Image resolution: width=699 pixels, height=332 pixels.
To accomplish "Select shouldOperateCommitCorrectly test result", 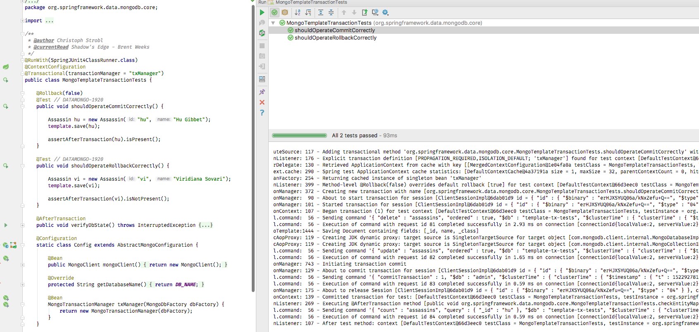I will pyautogui.click(x=335, y=31).
